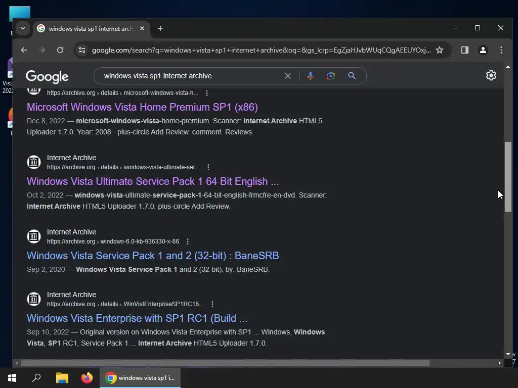Image resolution: width=518 pixels, height=388 pixels.
Task: Open site information icon in address bar
Action: (81, 50)
